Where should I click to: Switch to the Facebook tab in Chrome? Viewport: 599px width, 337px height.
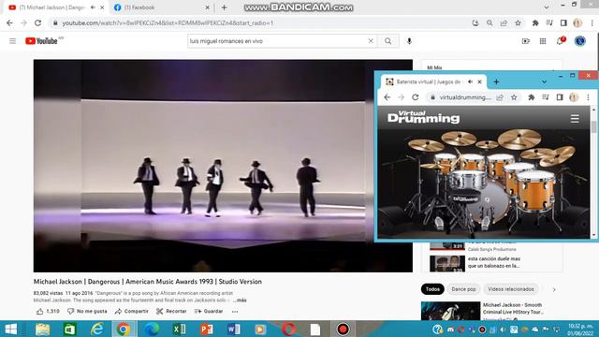[162, 7]
